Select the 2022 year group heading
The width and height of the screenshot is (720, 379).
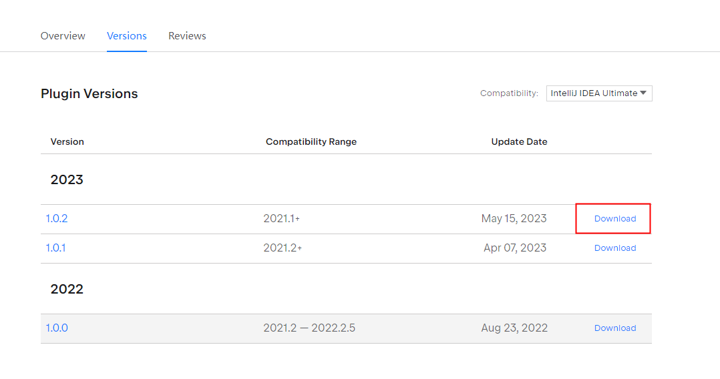click(x=67, y=289)
